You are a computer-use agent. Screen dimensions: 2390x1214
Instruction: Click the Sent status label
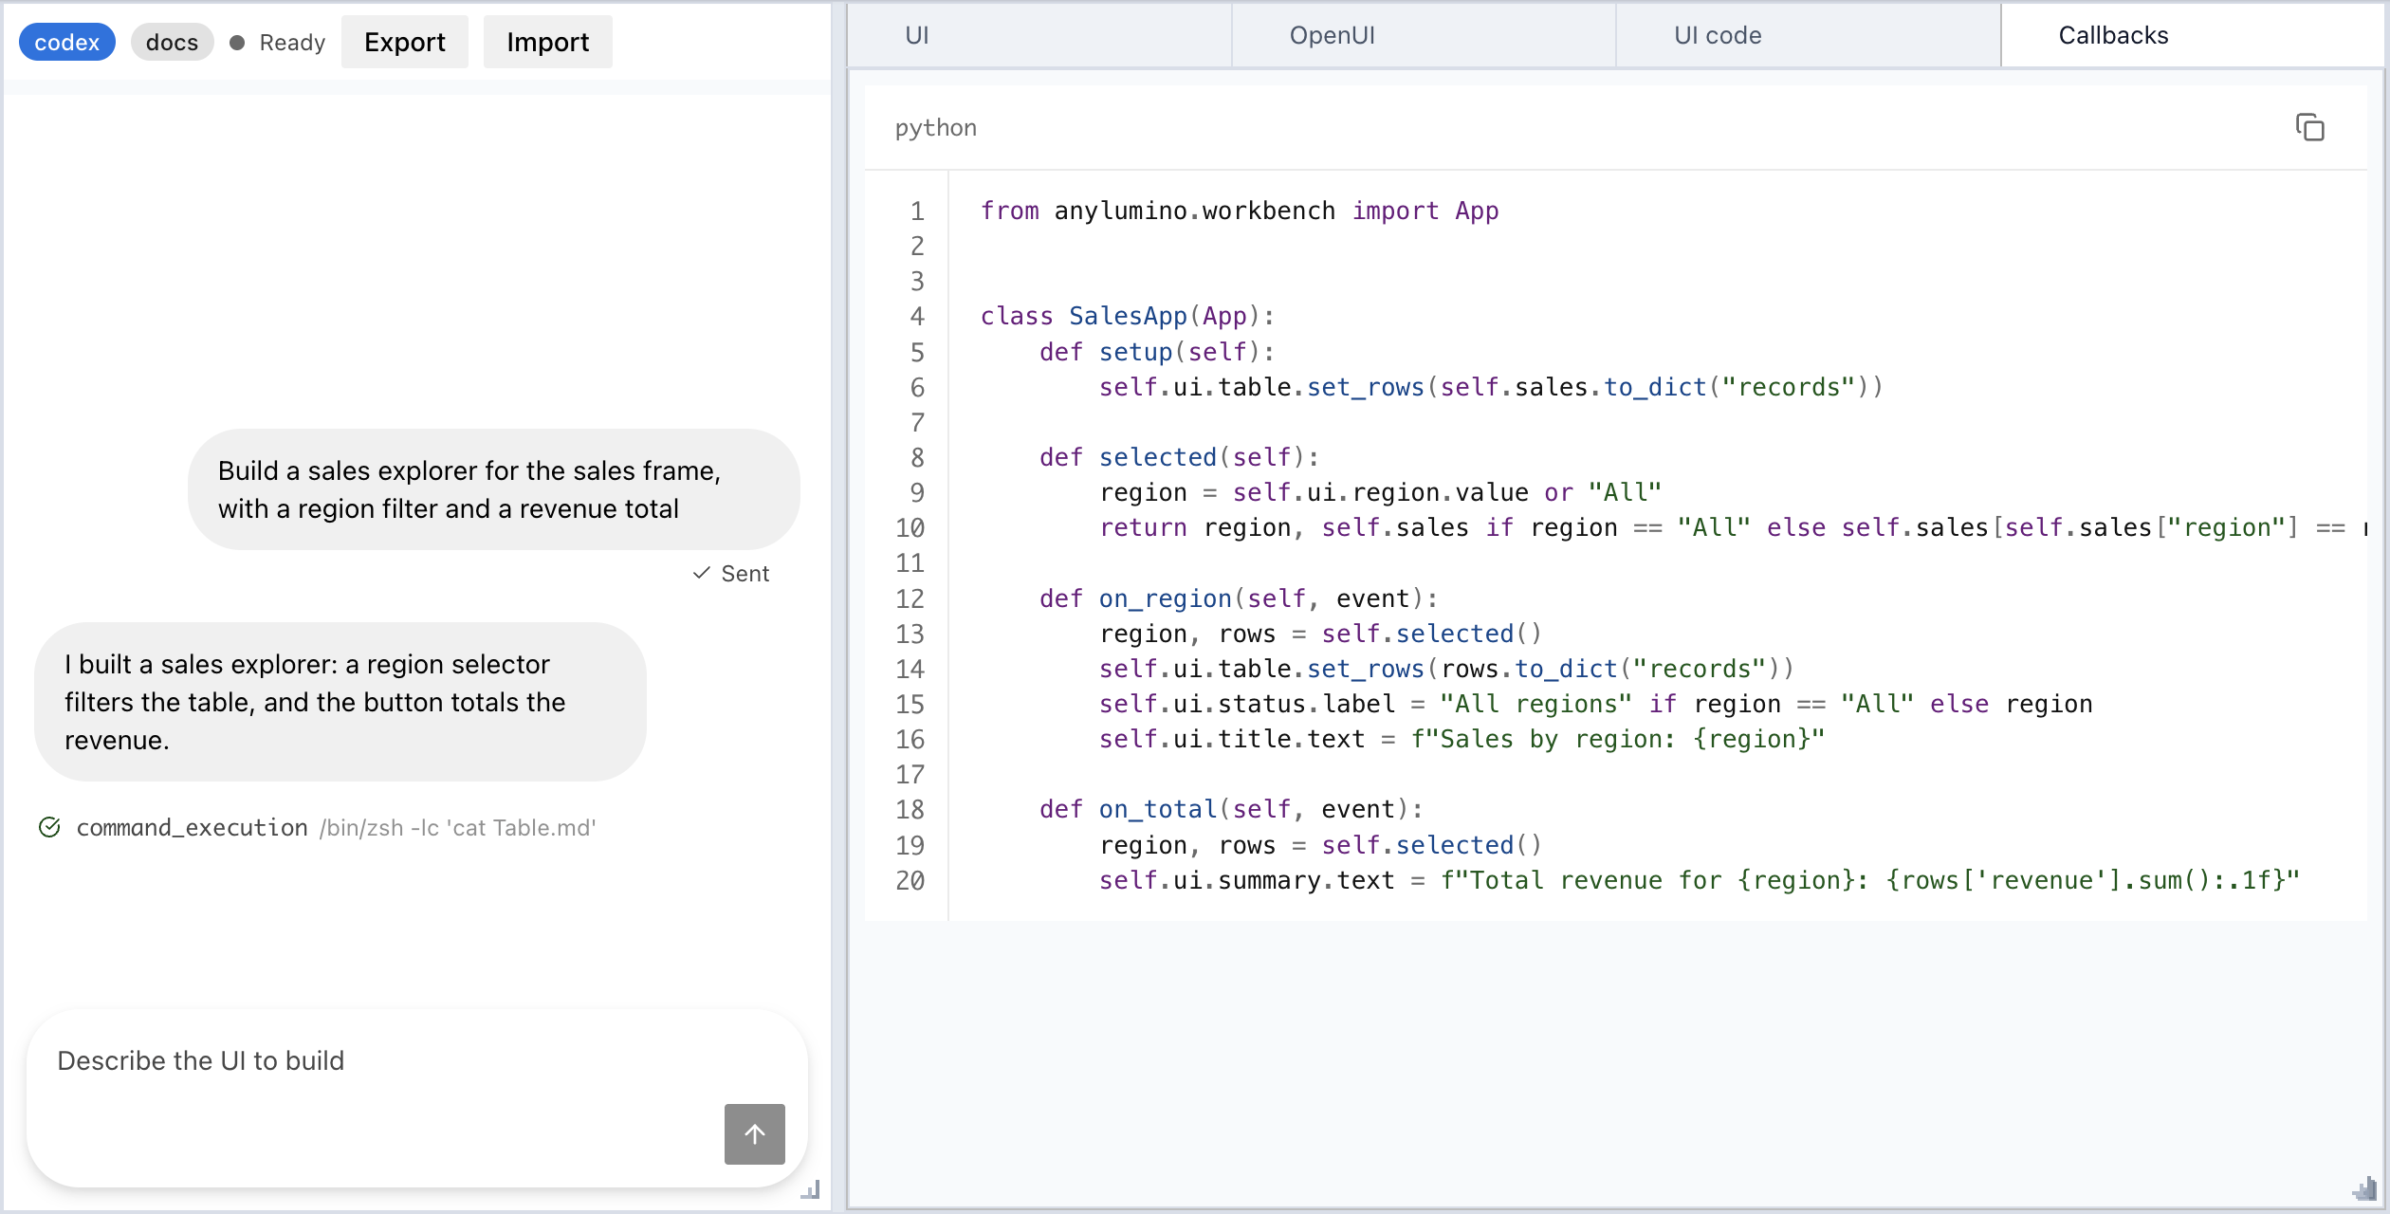(731, 573)
